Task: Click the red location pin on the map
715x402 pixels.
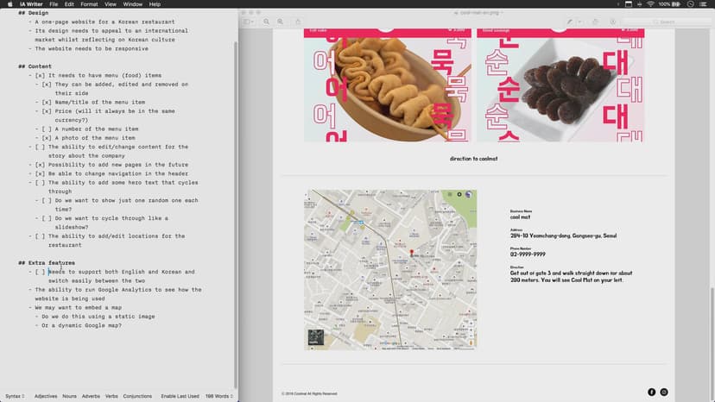Action: 412,254
